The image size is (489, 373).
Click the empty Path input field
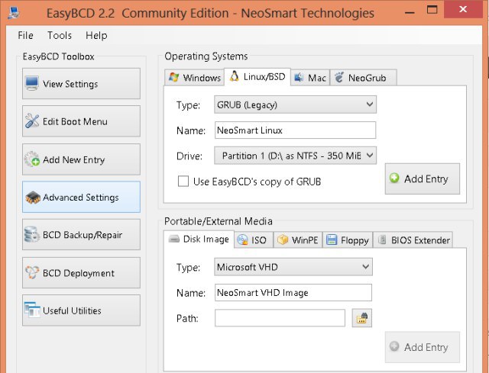[x=280, y=318]
